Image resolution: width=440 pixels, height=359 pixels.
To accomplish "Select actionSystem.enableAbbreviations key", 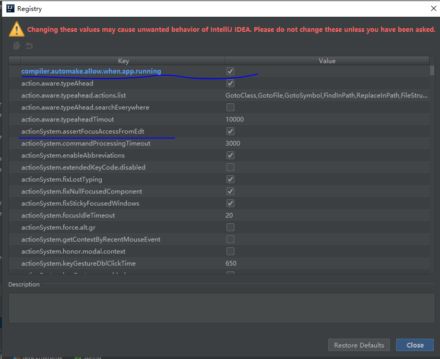I will pyautogui.click(x=73, y=155).
